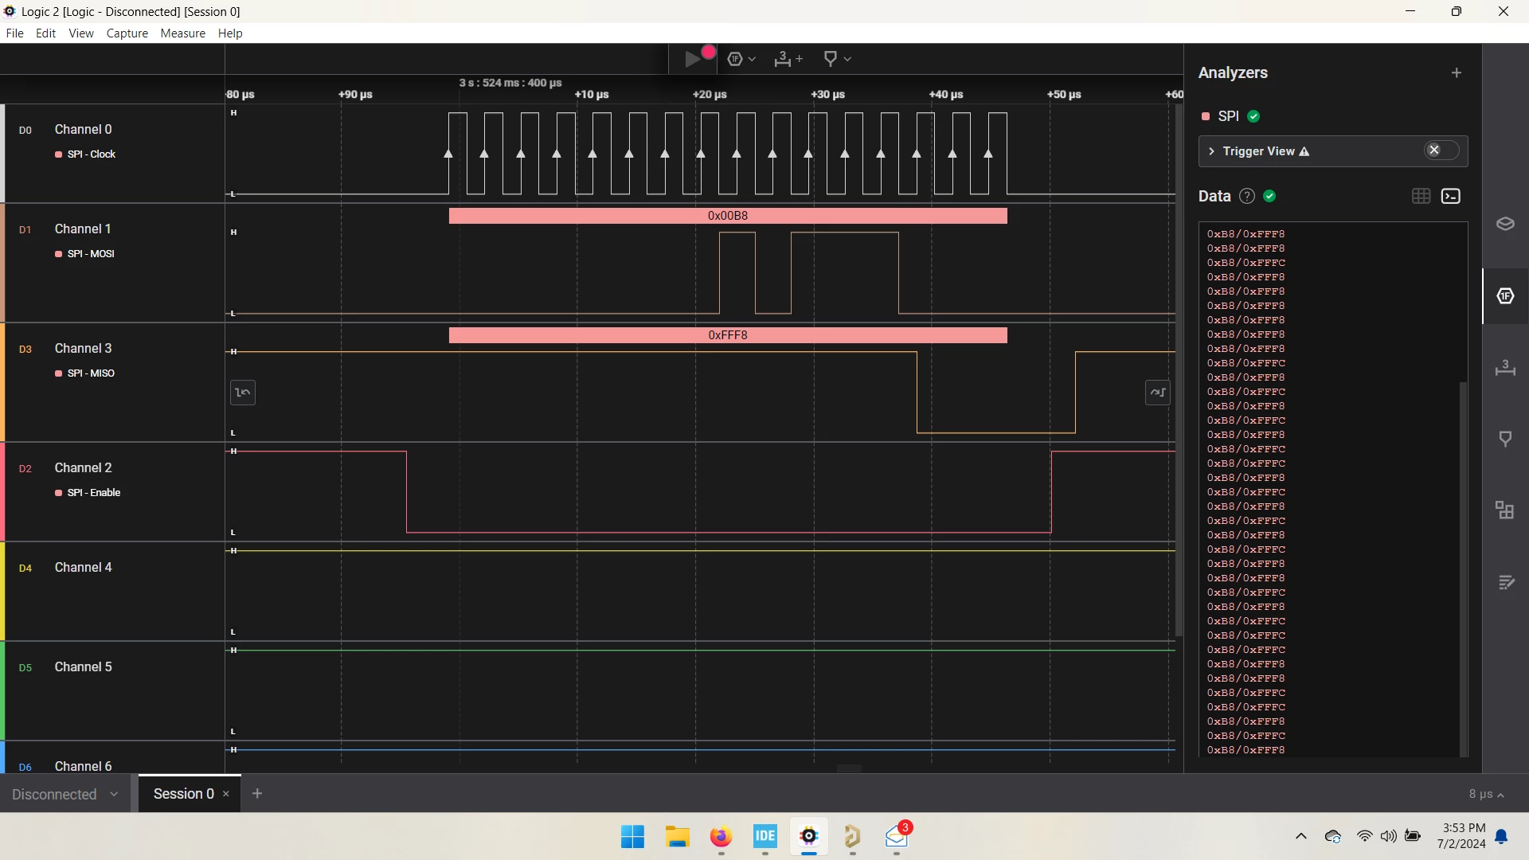This screenshot has width=1529, height=860.
Task: Expand the Trigger View section
Action: pos(1211,151)
